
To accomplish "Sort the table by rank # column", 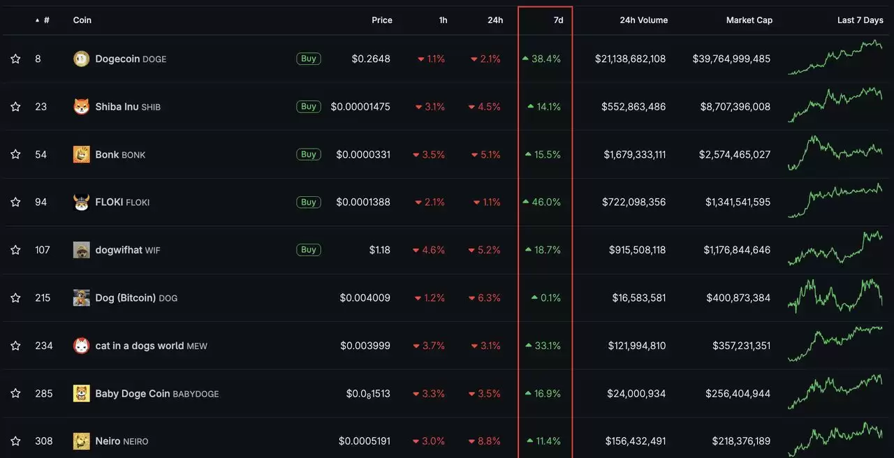I will point(46,20).
